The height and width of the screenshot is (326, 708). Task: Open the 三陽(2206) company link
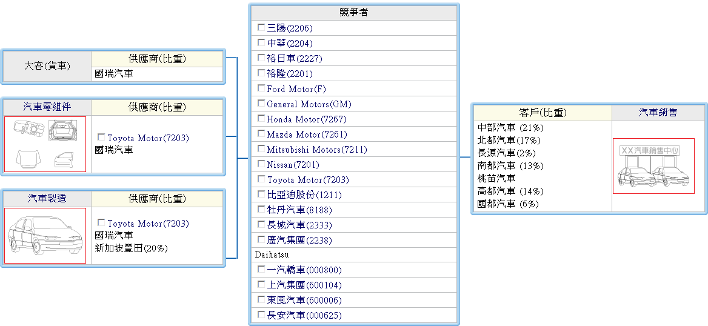[x=289, y=28]
